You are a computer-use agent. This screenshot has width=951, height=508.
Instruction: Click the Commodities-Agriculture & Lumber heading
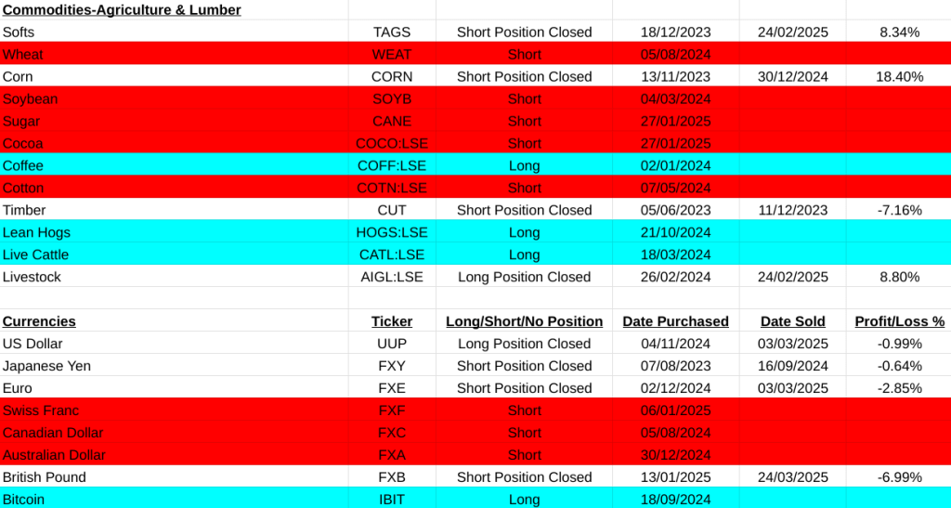pos(122,9)
